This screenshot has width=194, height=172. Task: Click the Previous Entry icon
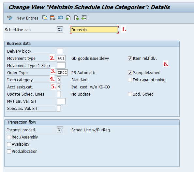[68, 18]
